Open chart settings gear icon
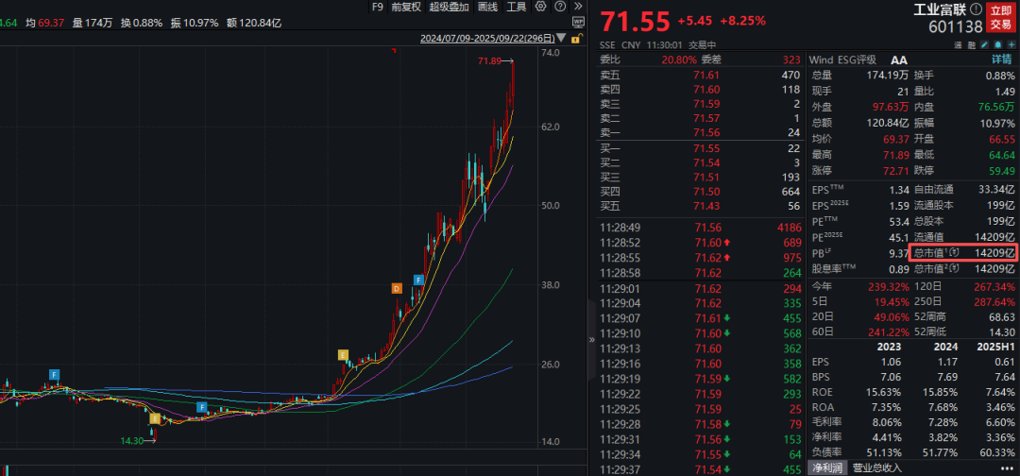Viewport: 1020px width, 476px height. [x=539, y=7]
